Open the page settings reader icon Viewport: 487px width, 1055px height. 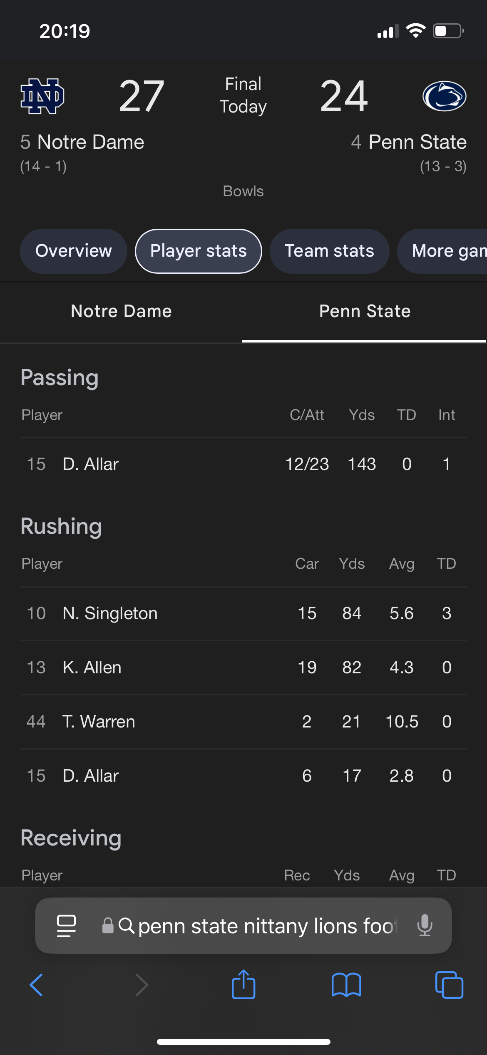pyautogui.click(x=66, y=925)
